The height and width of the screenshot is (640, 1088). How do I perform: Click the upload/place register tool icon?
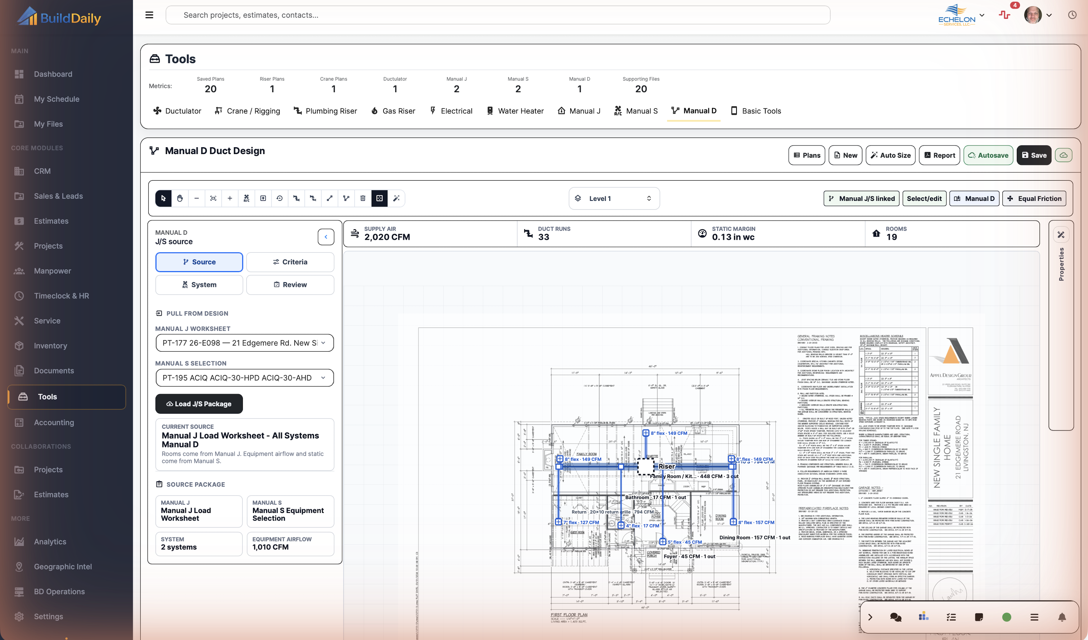click(263, 198)
